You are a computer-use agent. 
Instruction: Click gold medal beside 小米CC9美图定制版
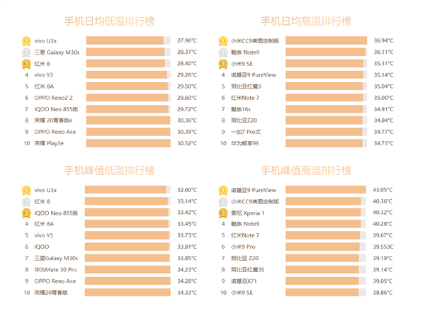click(223, 41)
